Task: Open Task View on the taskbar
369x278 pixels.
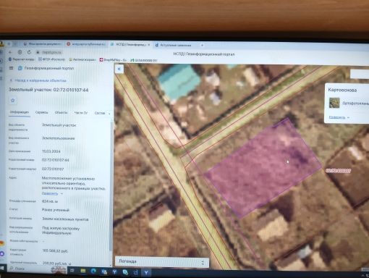Action: click(x=72, y=271)
